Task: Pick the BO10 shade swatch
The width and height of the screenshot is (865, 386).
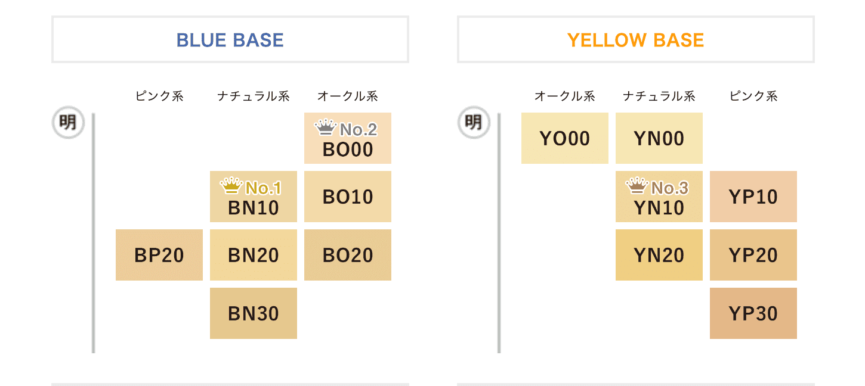Action: (x=348, y=197)
